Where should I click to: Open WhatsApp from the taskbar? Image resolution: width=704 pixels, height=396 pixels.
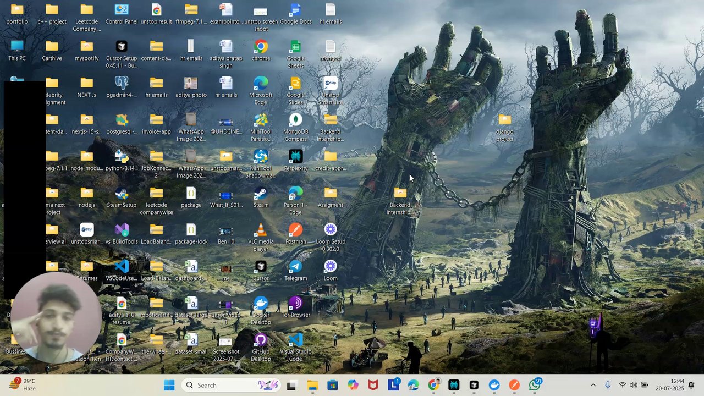click(x=535, y=385)
